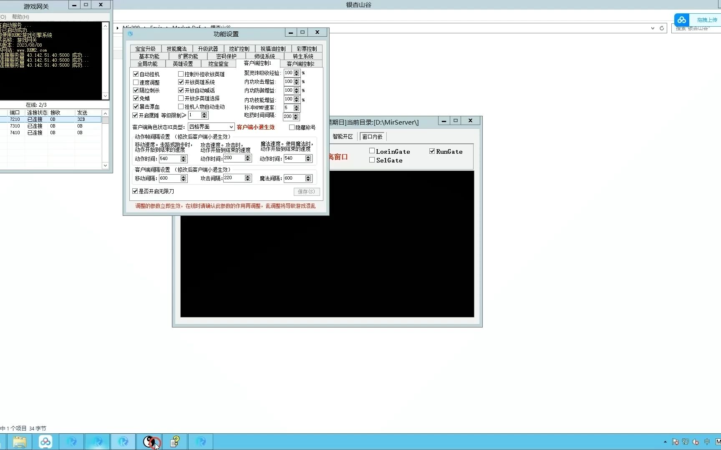
Task: Click the yin-yang app icon in taskbar
Action: [x=149, y=442]
